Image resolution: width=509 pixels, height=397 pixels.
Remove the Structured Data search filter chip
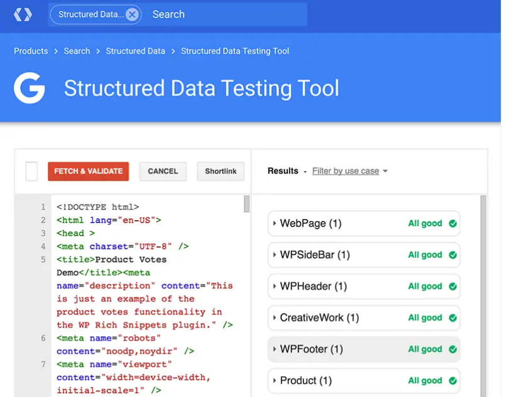[x=132, y=14]
